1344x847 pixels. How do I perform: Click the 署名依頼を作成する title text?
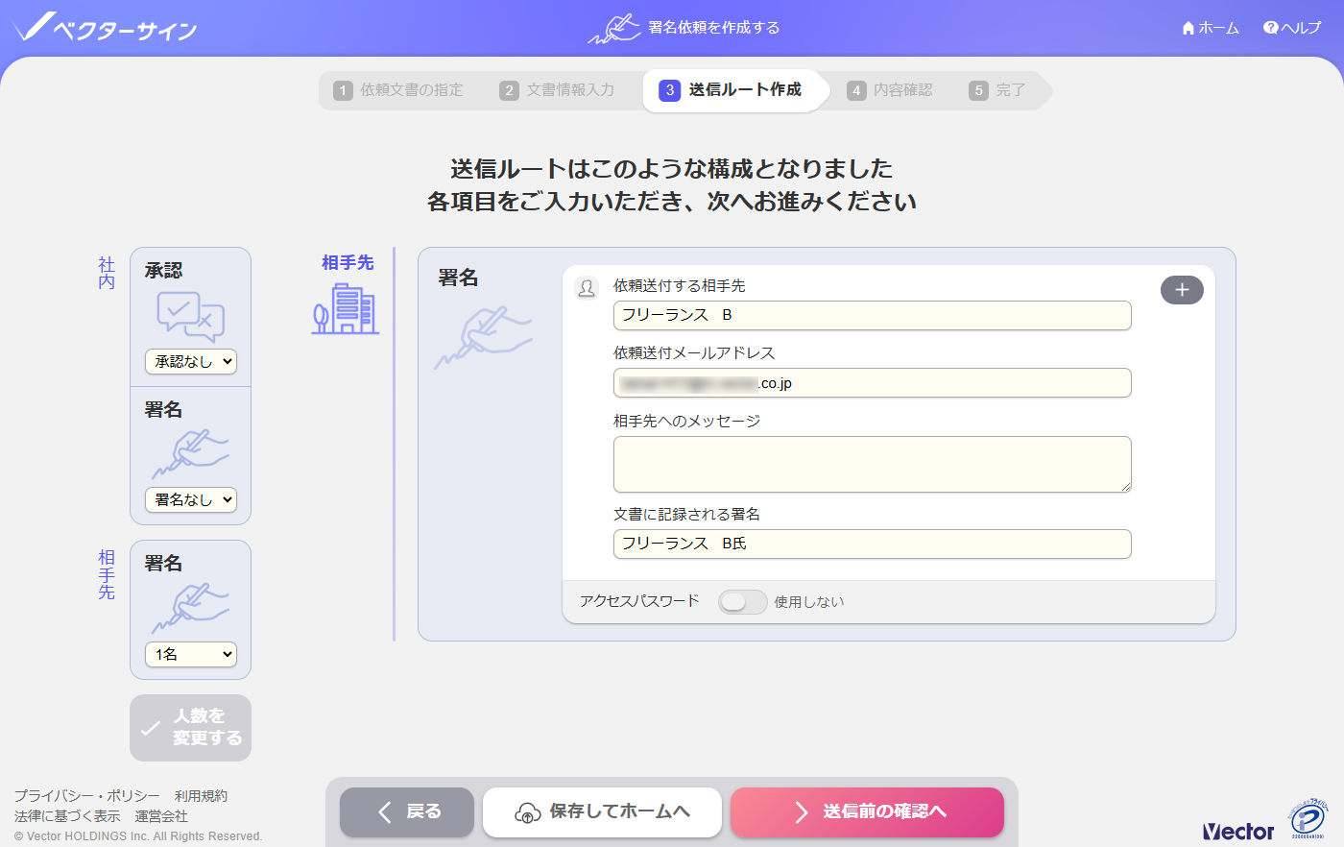point(714,28)
